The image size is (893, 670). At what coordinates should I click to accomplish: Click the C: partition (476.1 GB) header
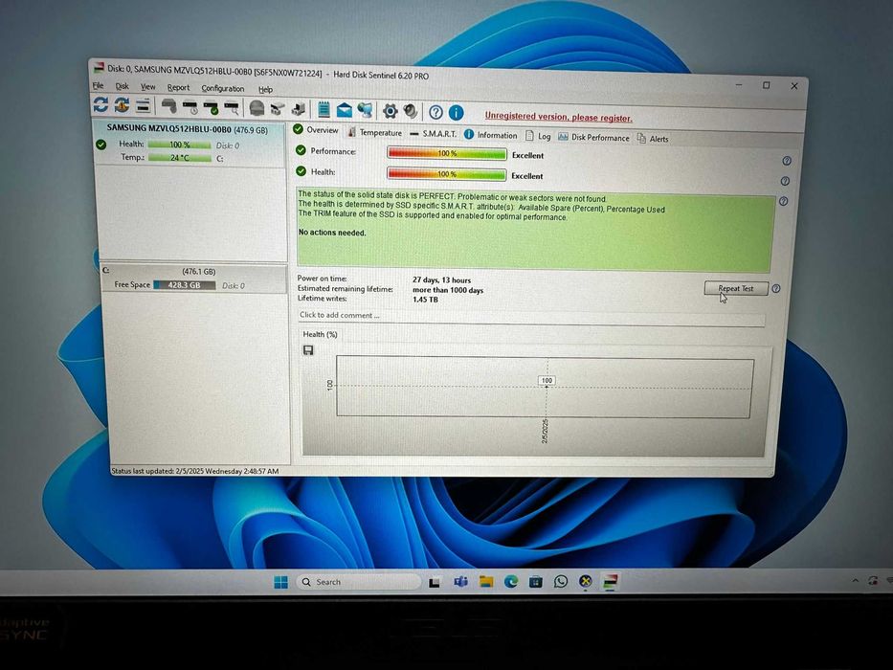pyautogui.click(x=193, y=271)
